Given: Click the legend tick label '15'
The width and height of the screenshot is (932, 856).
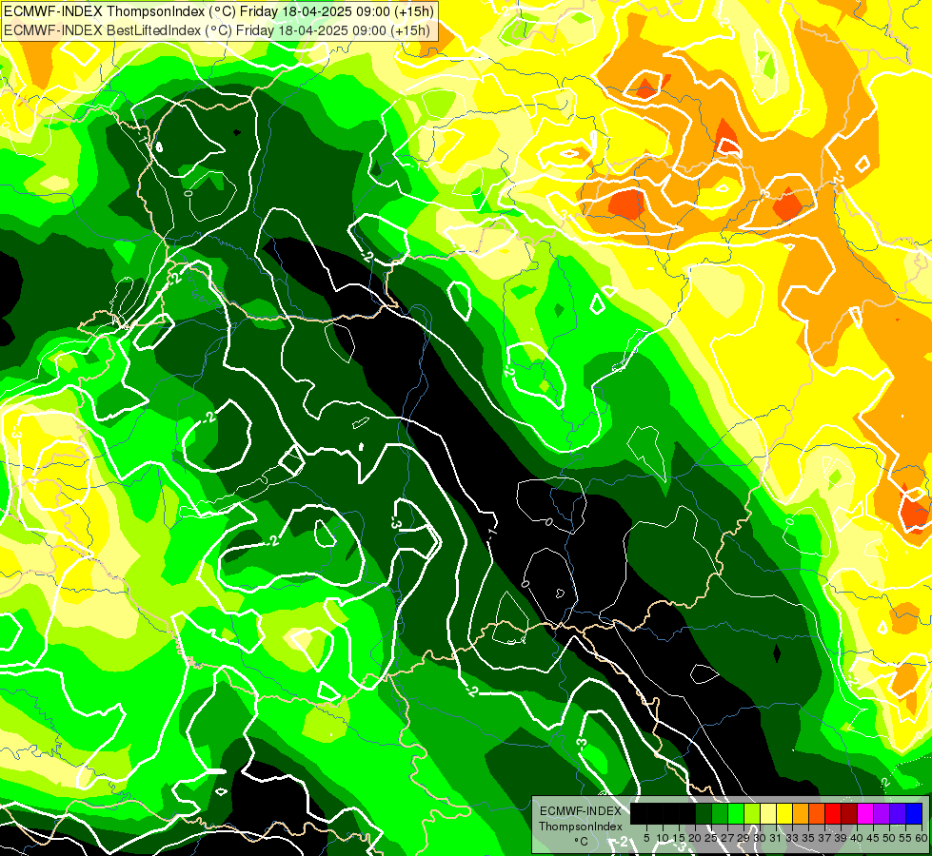Looking at the screenshot, I should tap(679, 838).
